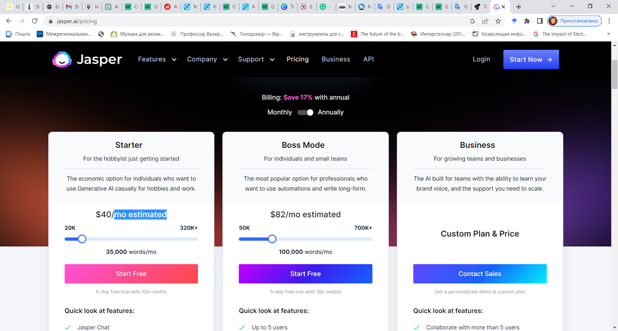This screenshot has height=331, width=618.
Task: Switch billing with the Monthly/Annually toggle
Action: pyautogui.click(x=305, y=112)
